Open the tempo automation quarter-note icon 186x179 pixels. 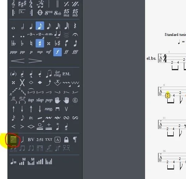(13, 161)
